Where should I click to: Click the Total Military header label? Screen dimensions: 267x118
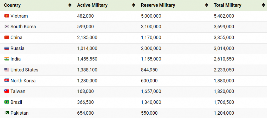tap(227, 5)
